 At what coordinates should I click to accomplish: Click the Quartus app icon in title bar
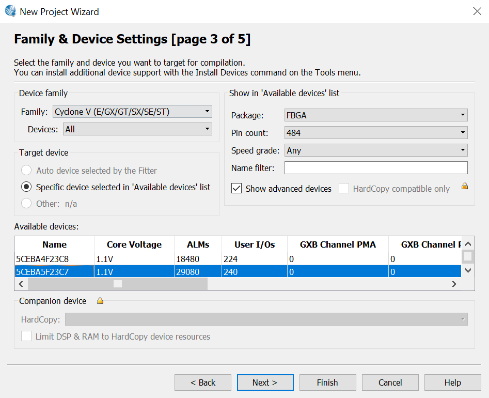click(10, 11)
